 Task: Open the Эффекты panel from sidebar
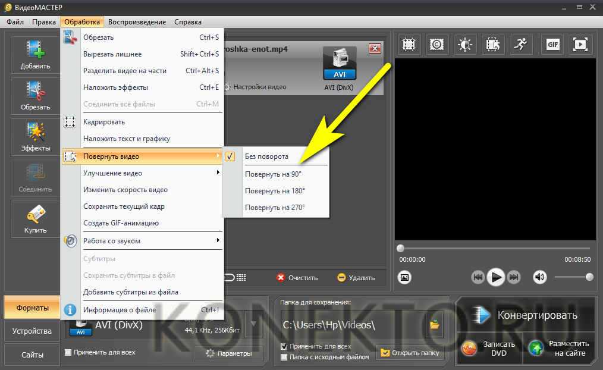(35, 137)
